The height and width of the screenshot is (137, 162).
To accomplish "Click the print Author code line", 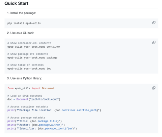I will pyautogui.click(x=36, y=125).
